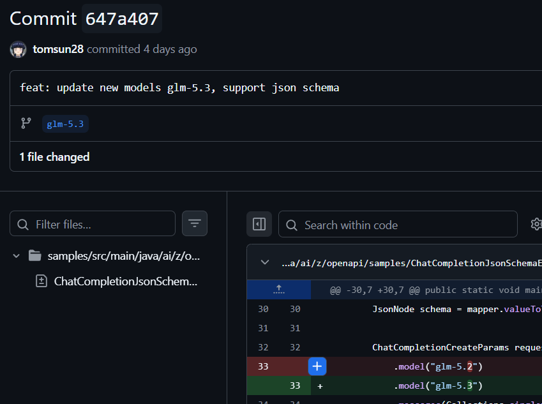The height and width of the screenshot is (404, 542).
Task: Click the git branch icon beside glm-5.3
Action: [26, 123]
